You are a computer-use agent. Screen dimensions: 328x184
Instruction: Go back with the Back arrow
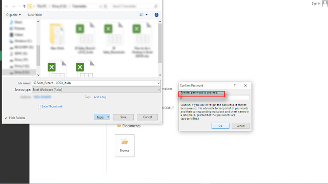pos(7,6)
